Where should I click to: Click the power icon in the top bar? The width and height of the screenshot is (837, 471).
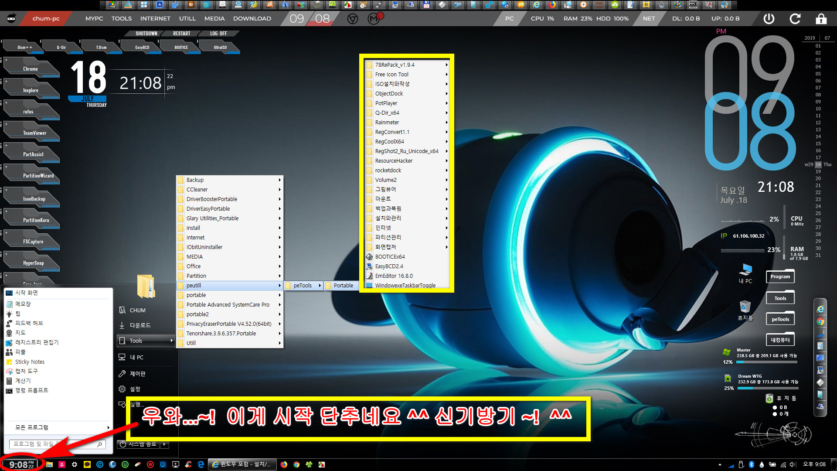(x=769, y=19)
